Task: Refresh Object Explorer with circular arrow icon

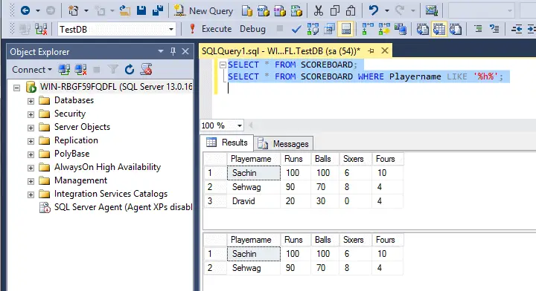Action: [x=130, y=70]
